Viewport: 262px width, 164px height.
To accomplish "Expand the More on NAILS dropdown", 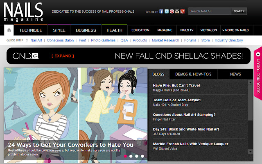I will pos(235,30).
